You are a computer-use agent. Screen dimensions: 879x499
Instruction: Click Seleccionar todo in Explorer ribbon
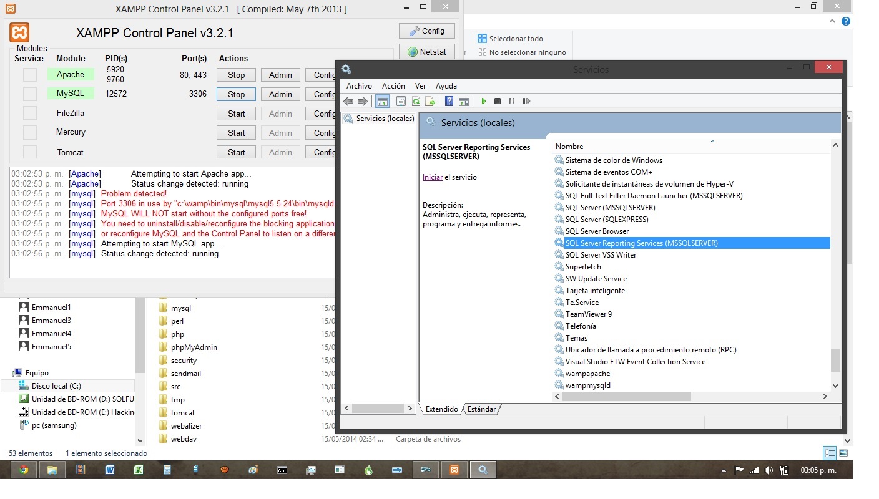click(510, 39)
